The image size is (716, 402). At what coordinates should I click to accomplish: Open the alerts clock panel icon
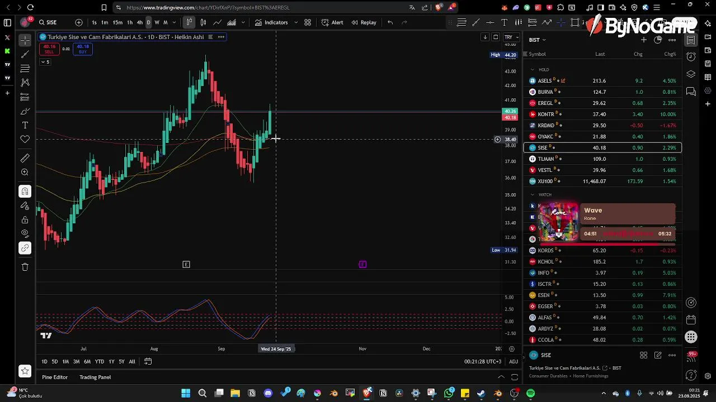tap(691, 57)
